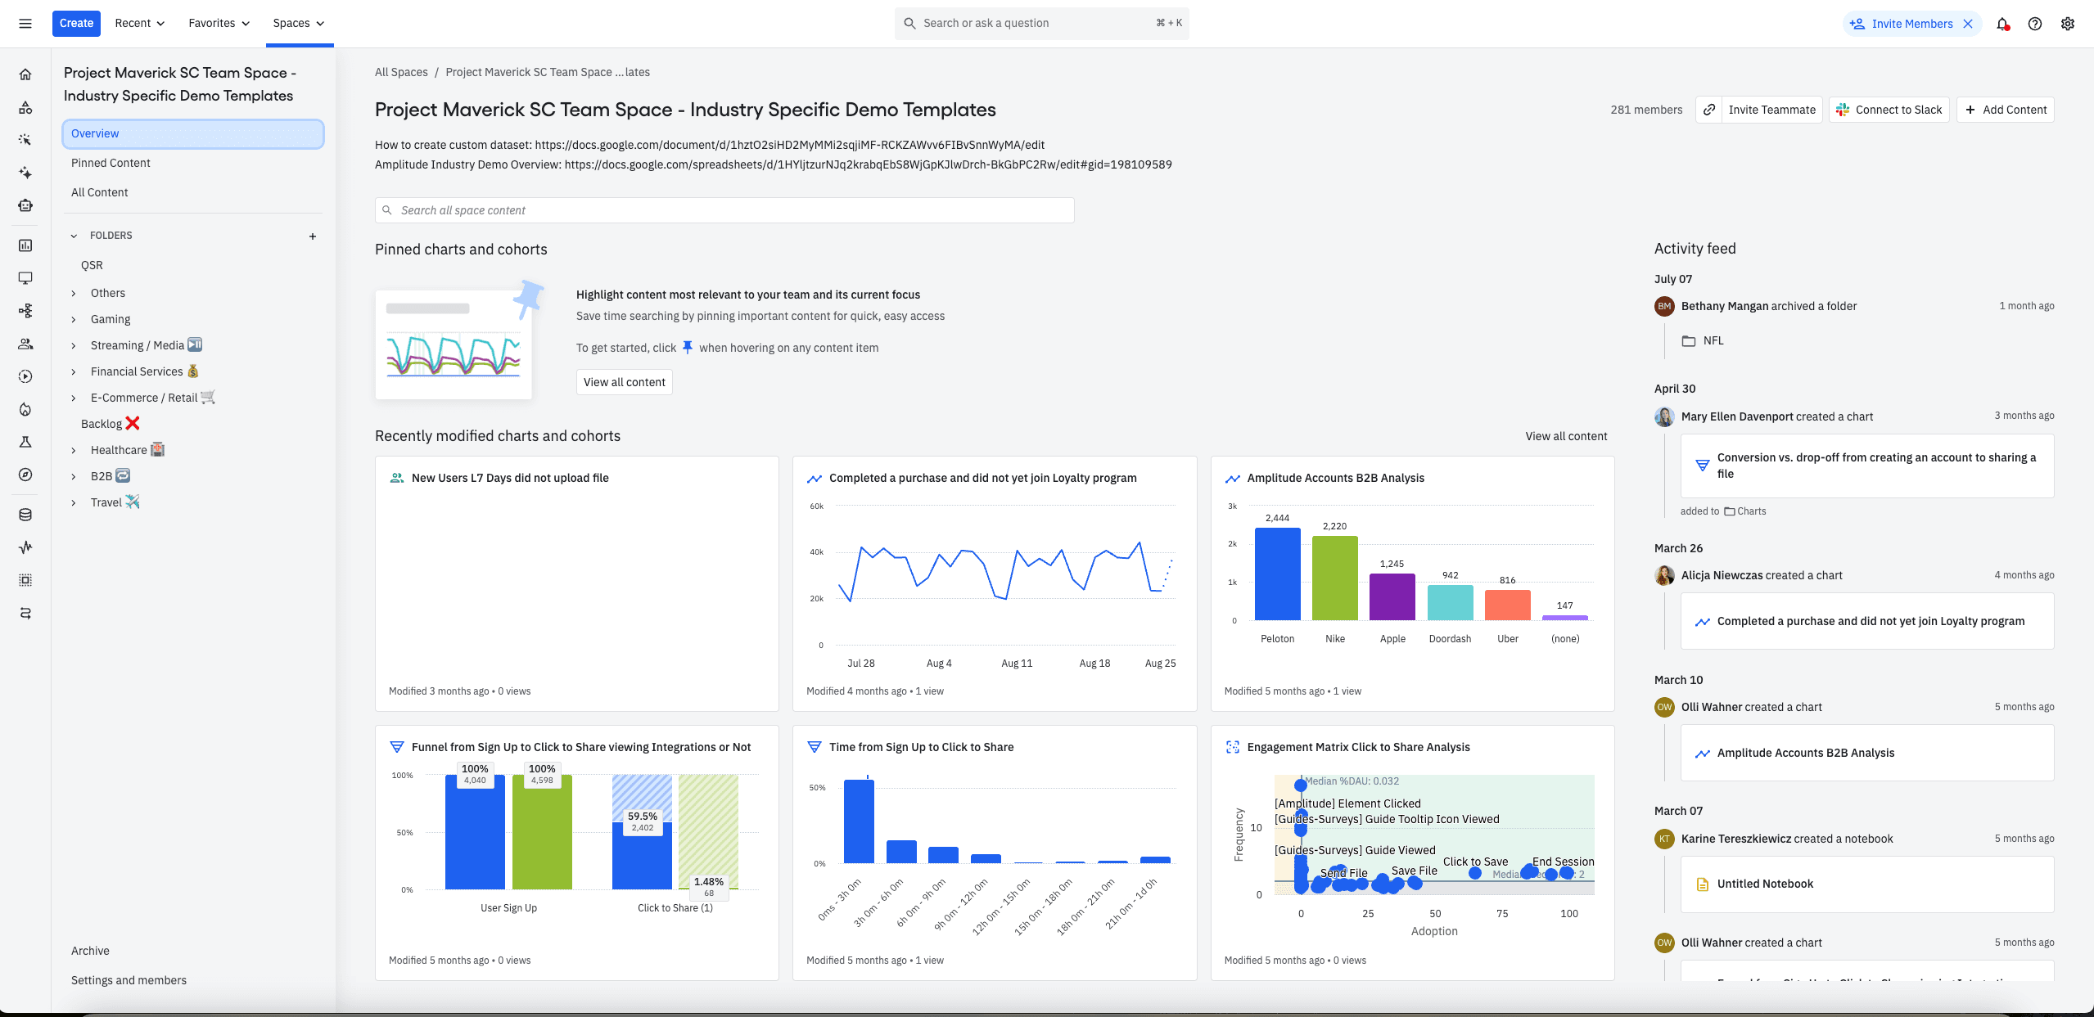Image resolution: width=2094 pixels, height=1017 pixels.
Task: Open the Recent dropdown menu
Action: (139, 23)
